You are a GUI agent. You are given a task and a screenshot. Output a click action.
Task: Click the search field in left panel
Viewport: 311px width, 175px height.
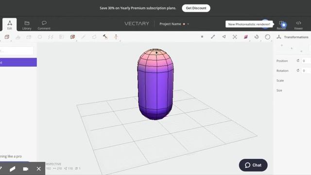click(17, 51)
